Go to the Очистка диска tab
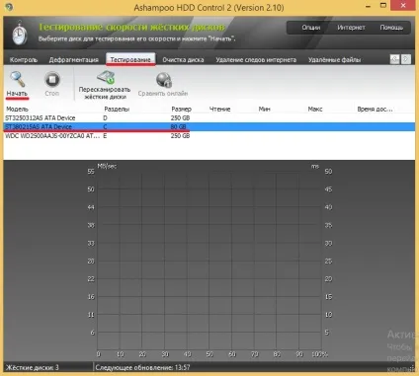The image size is (419, 376). click(183, 59)
